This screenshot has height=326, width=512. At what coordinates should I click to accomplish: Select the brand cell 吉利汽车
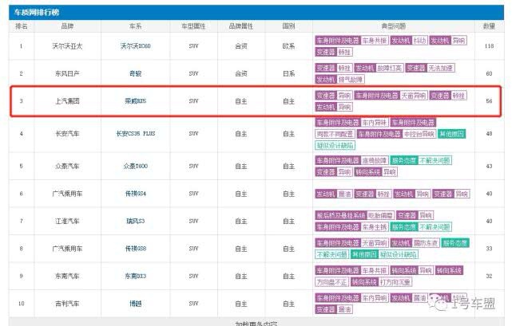pos(67,304)
